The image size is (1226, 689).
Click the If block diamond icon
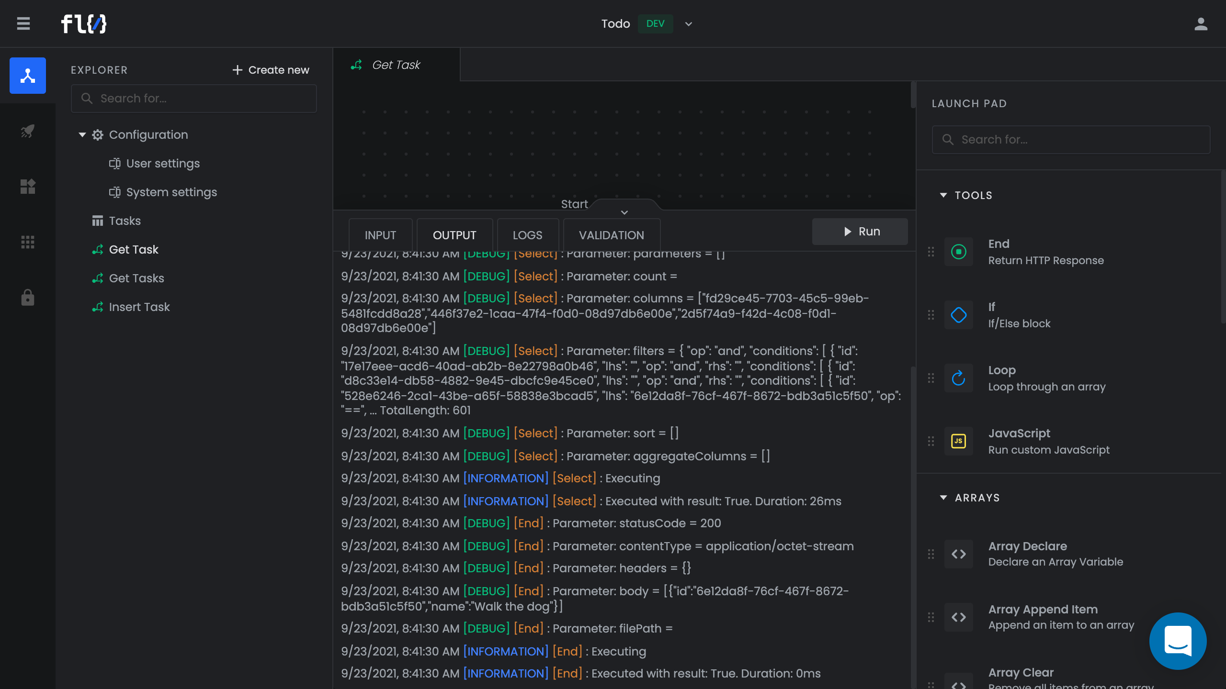[x=959, y=315]
